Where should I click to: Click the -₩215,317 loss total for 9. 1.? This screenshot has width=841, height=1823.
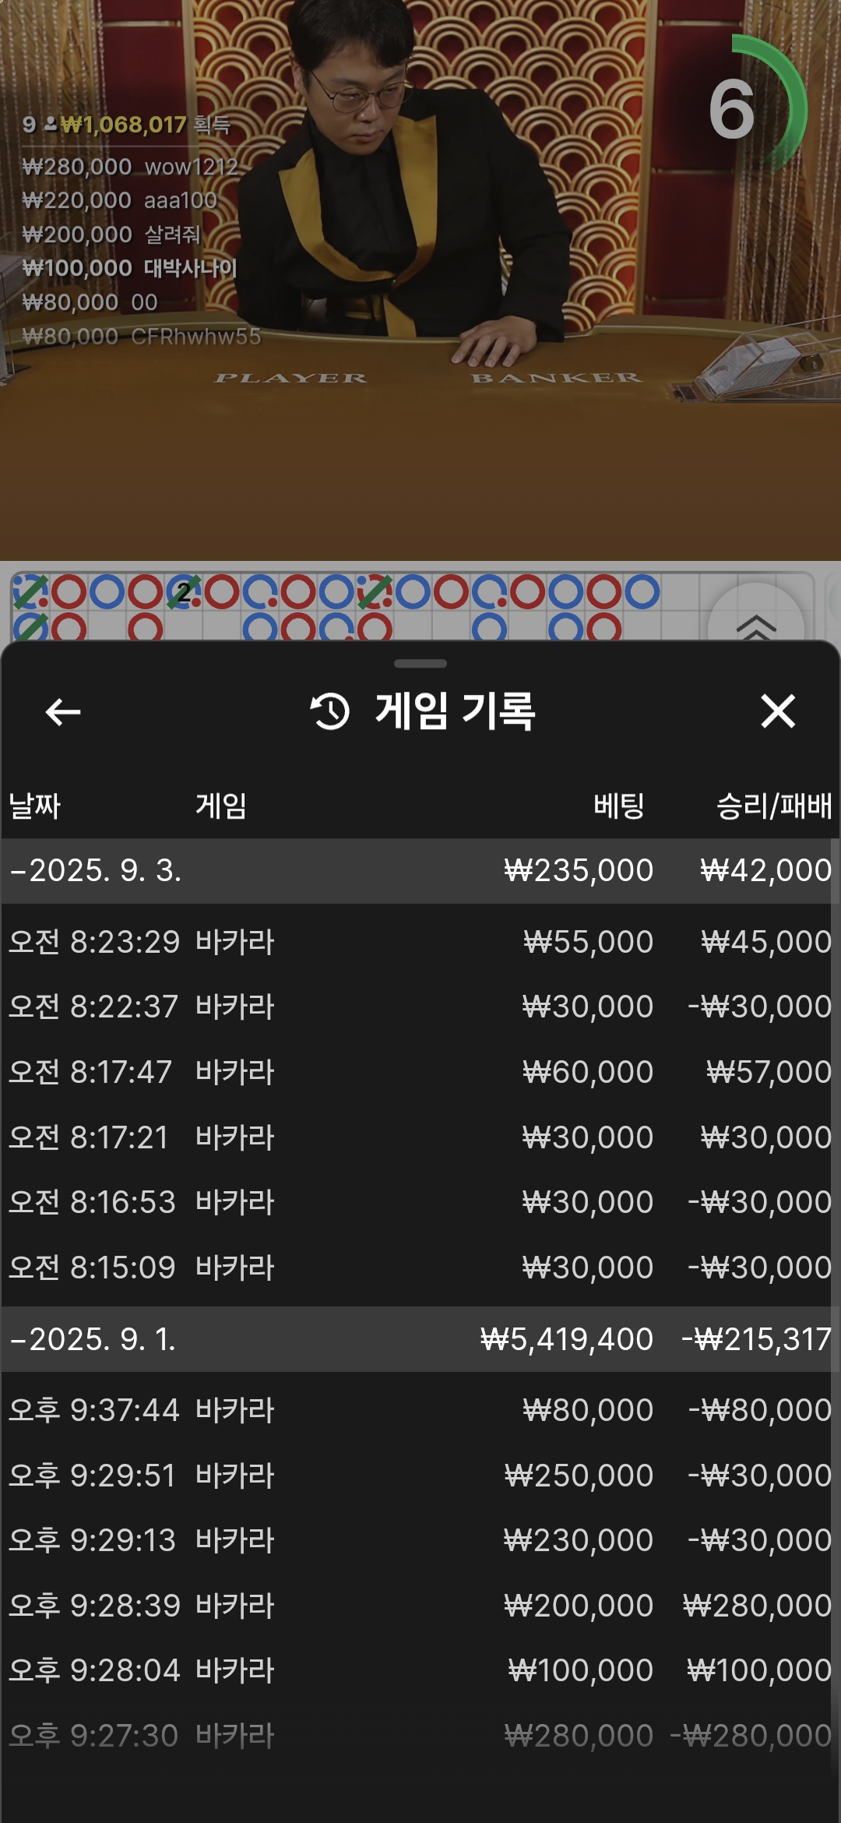[757, 1339]
